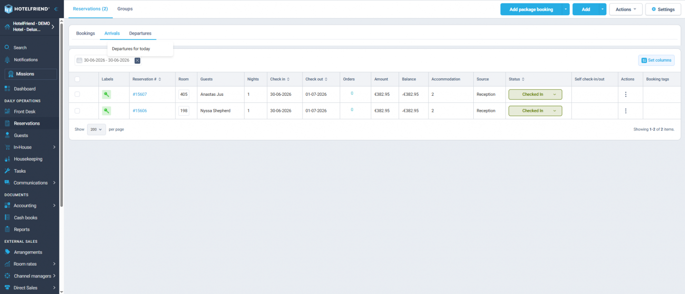Open the Add button dropdown arrow

point(603,9)
